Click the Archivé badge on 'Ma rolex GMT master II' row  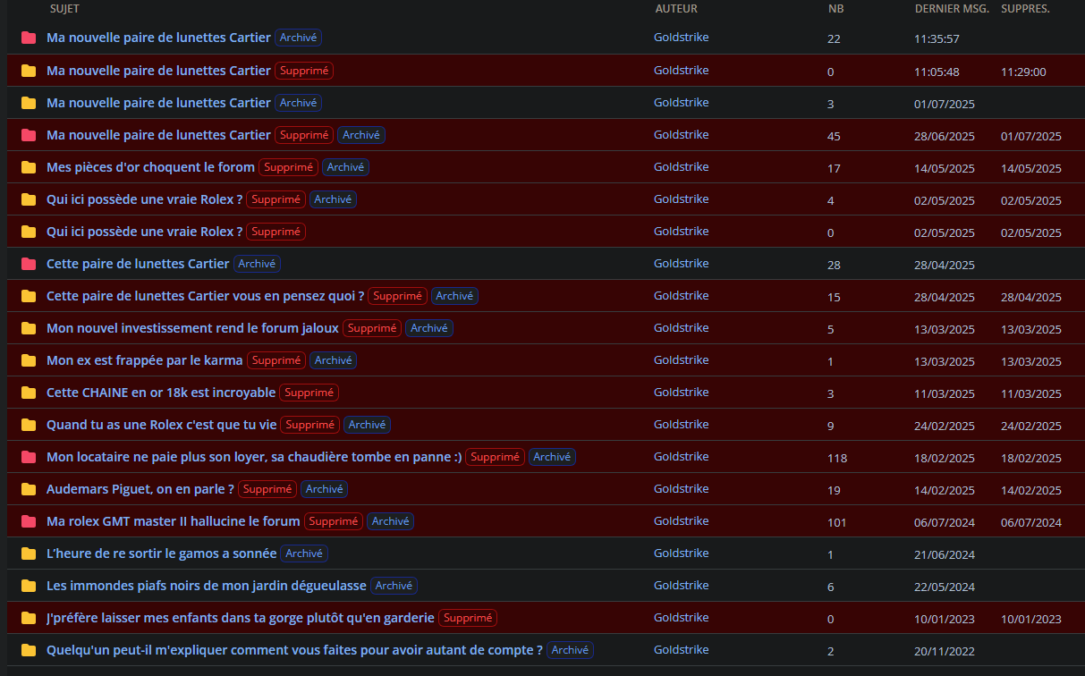[391, 521]
